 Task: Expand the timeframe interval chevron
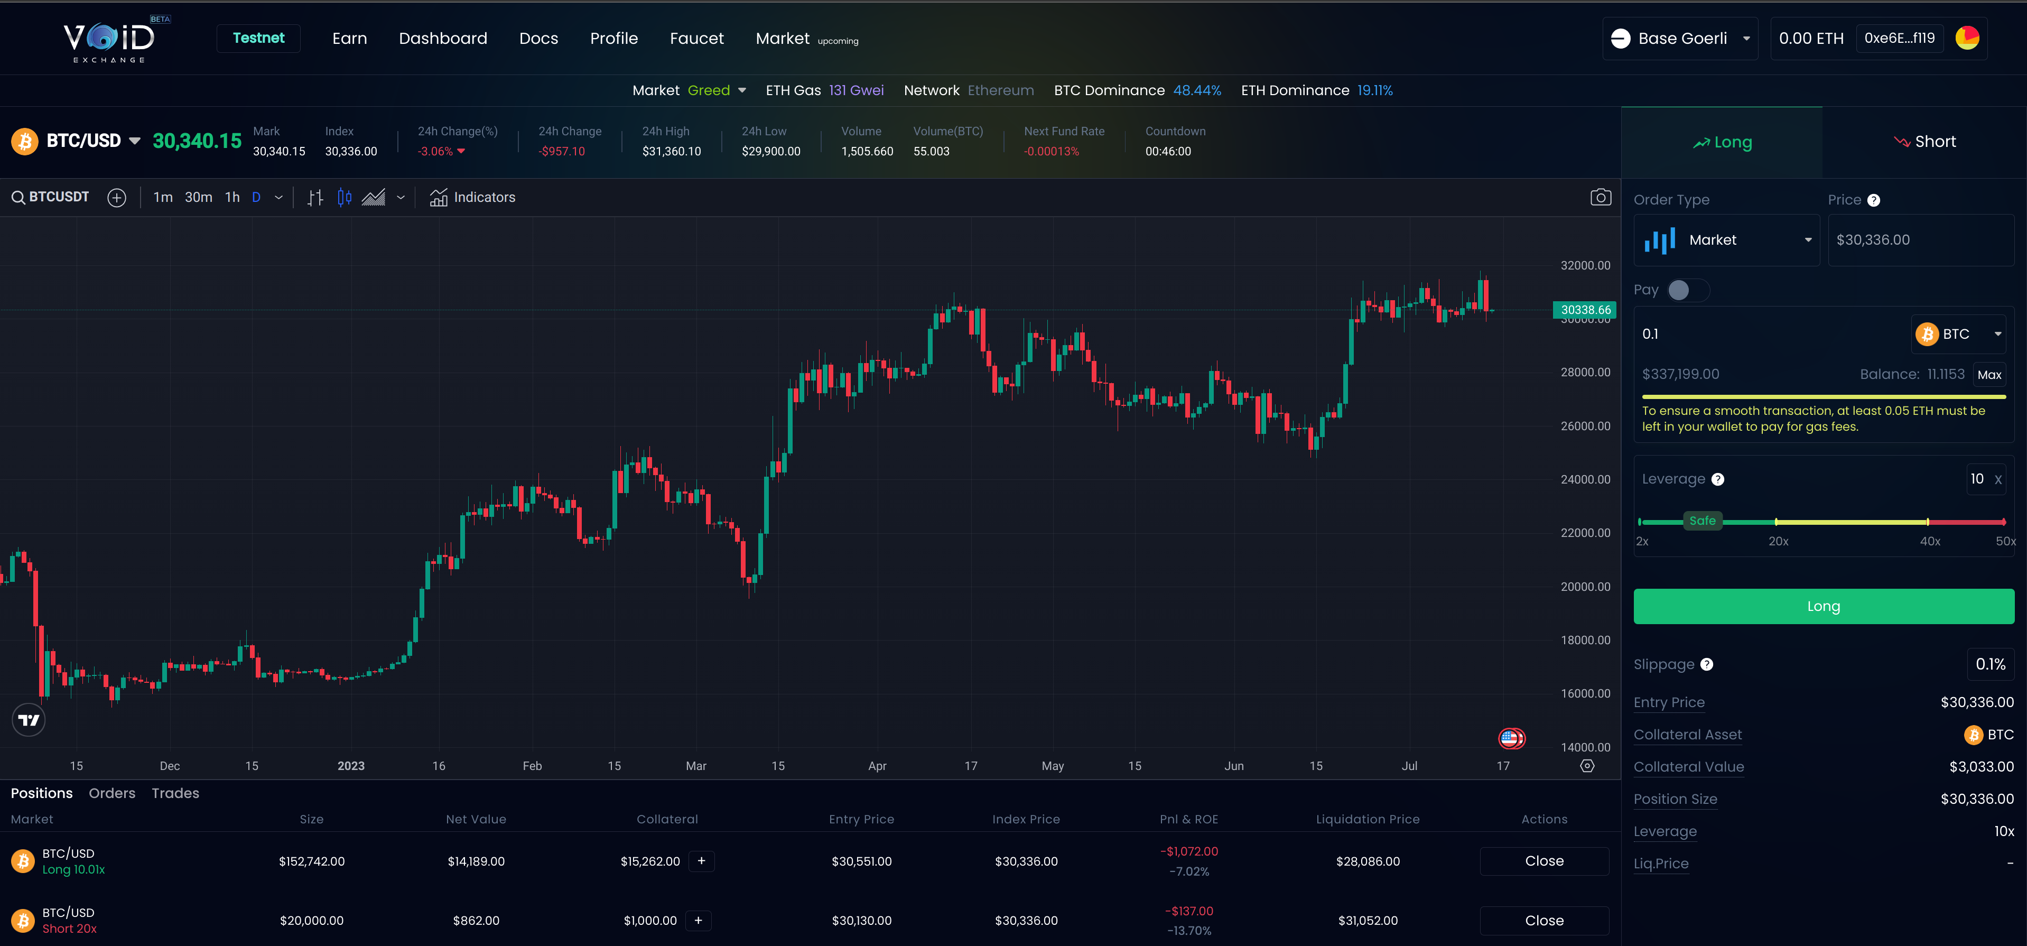(x=278, y=198)
